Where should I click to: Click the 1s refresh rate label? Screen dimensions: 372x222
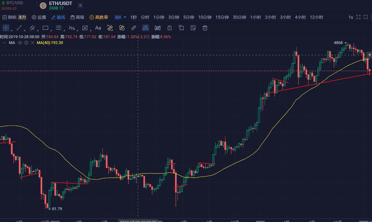pyautogui.click(x=351, y=17)
